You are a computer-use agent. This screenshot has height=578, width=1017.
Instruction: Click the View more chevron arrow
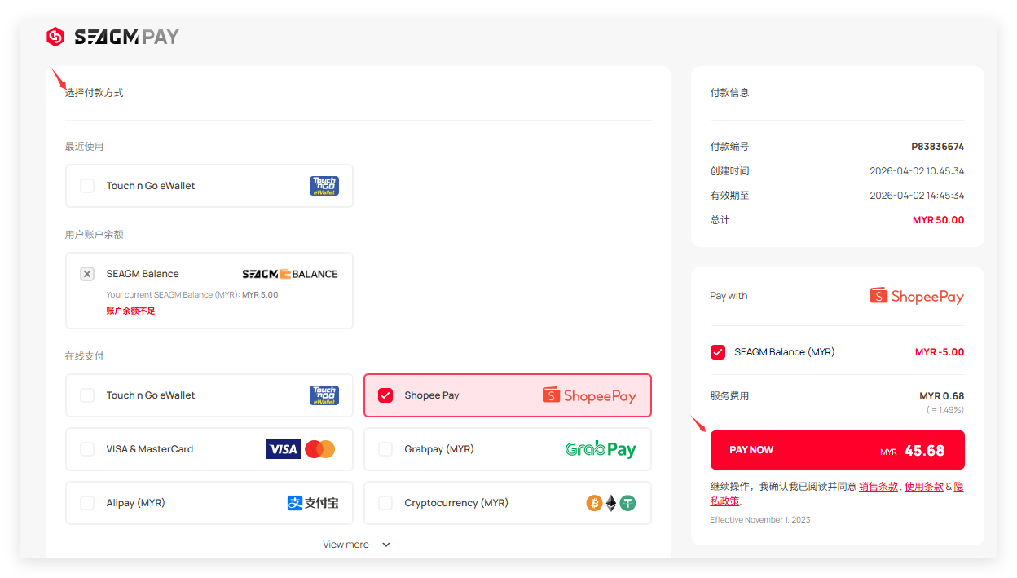pyautogui.click(x=386, y=545)
